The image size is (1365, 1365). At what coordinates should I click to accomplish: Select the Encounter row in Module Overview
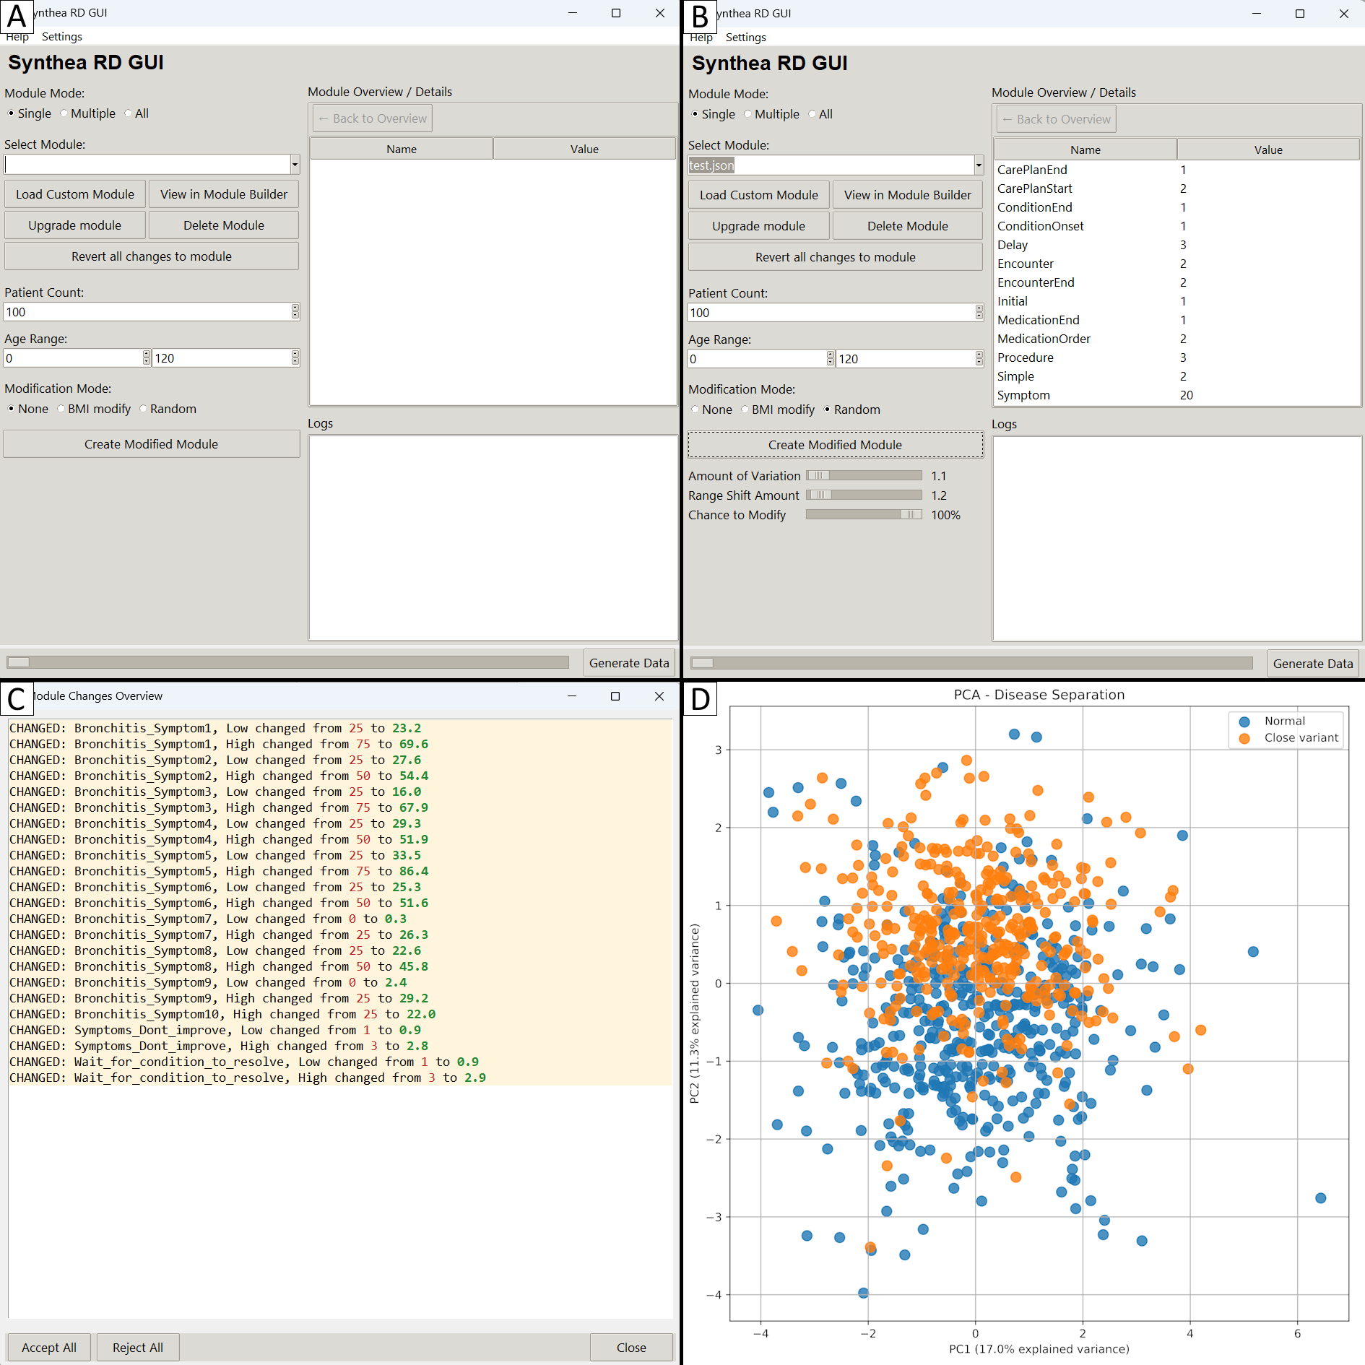[1177, 264]
